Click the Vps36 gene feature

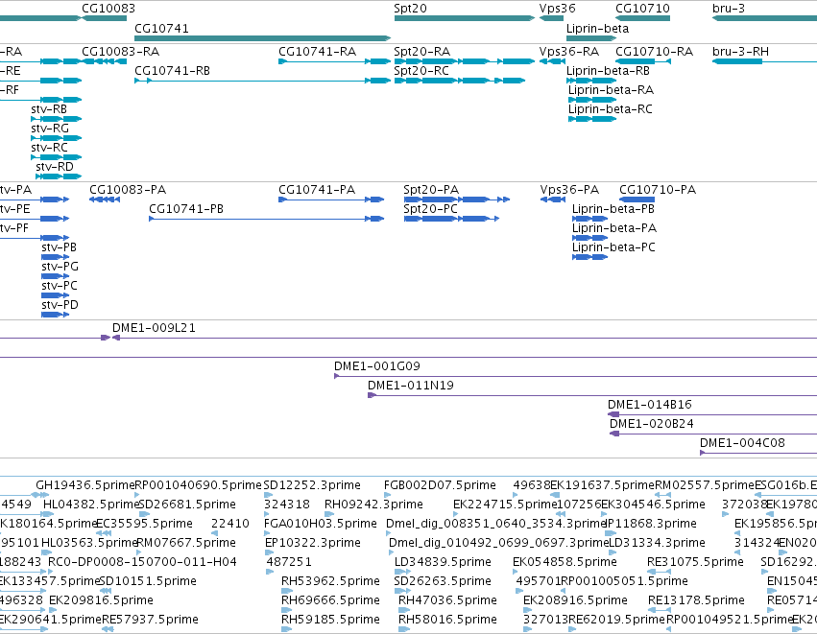[551, 18]
